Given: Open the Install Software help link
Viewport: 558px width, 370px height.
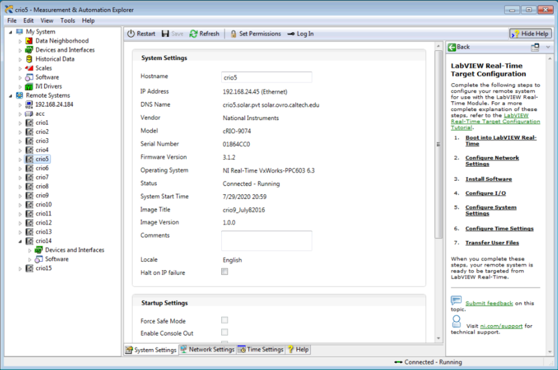Looking at the screenshot, I should pyautogui.click(x=489, y=179).
